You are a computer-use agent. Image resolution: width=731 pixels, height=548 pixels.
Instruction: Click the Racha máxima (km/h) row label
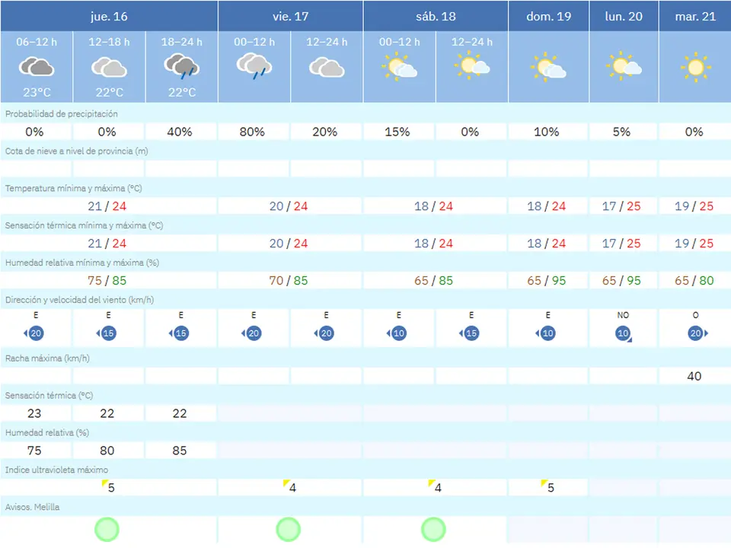click(47, 358)
